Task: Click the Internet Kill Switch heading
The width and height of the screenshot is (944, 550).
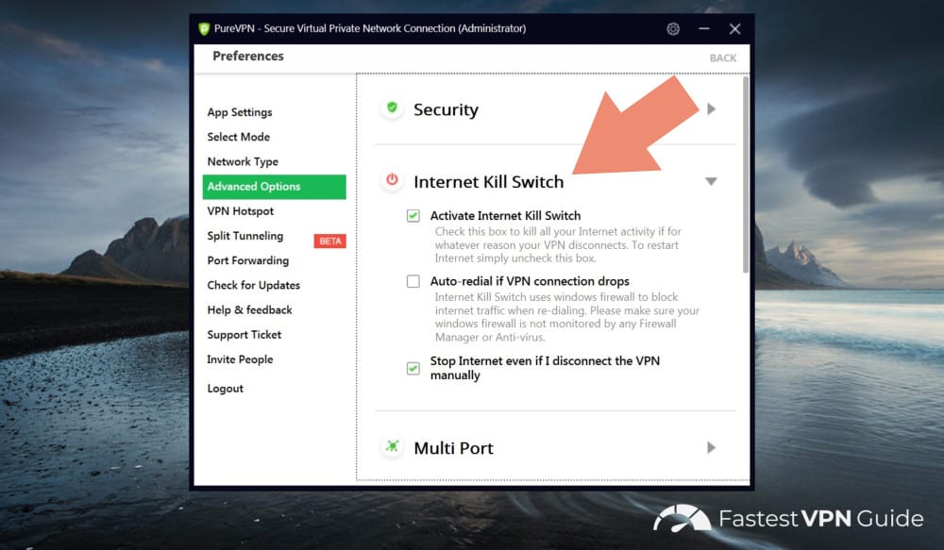Action: [x=488, y=182]
